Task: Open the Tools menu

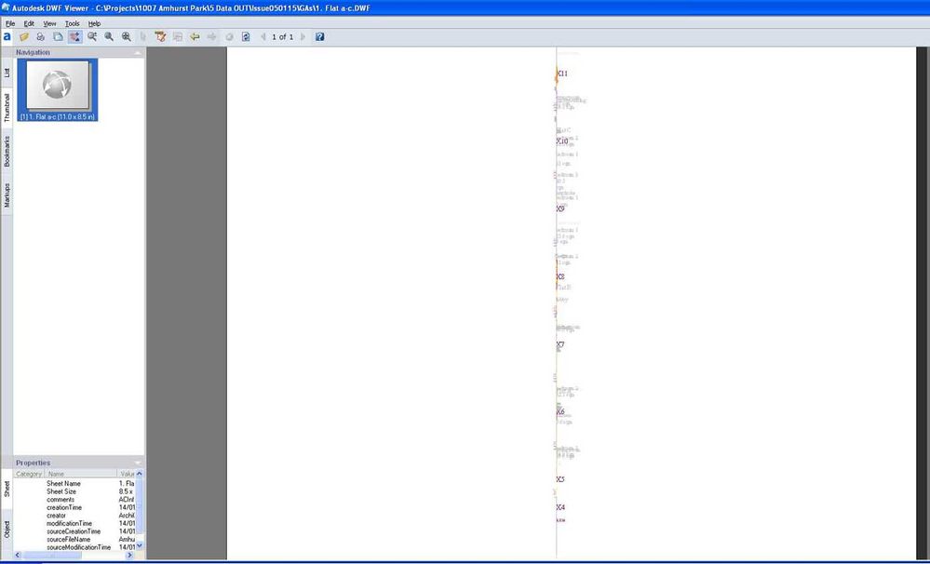Action: click(73, 23)
